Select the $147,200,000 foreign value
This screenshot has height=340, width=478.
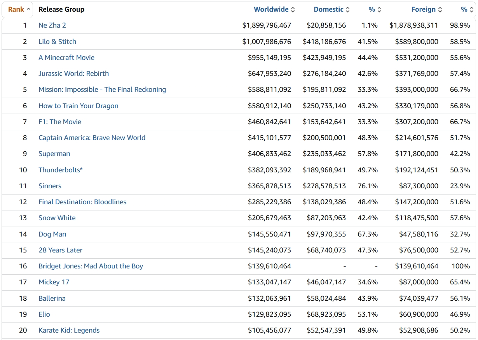click(417, 202)
